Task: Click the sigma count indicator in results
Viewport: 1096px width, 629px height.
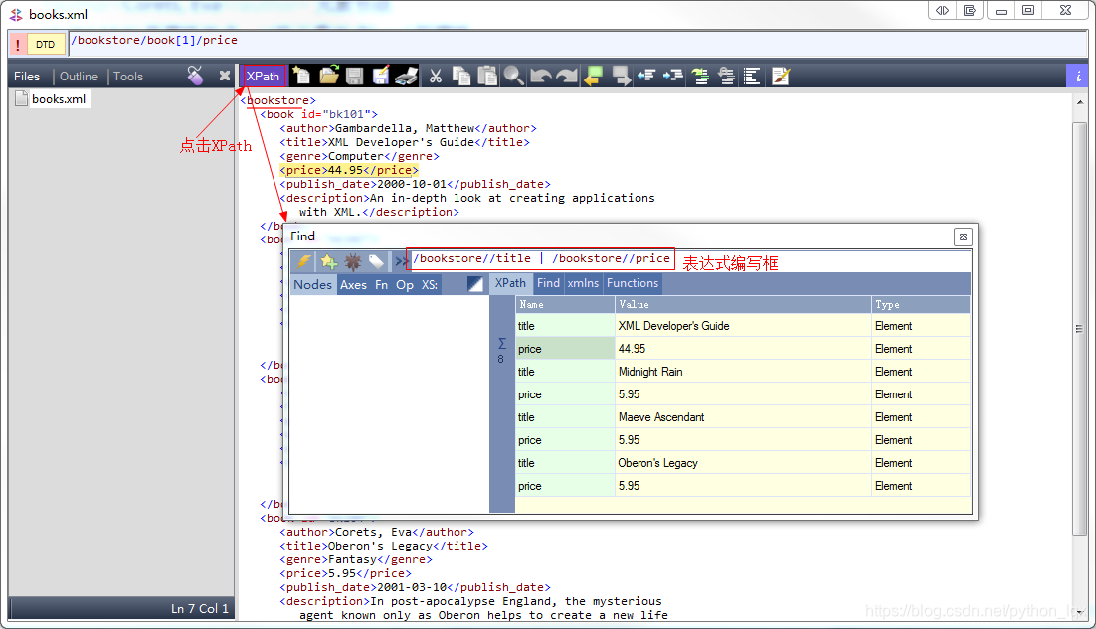Action: 501,350
